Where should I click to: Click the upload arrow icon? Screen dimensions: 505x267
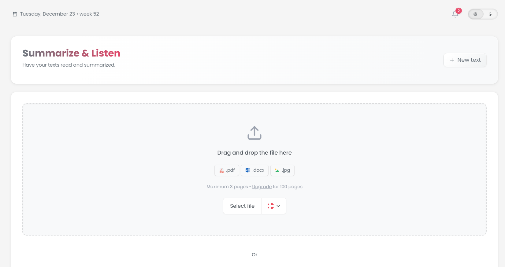point(254,133)
